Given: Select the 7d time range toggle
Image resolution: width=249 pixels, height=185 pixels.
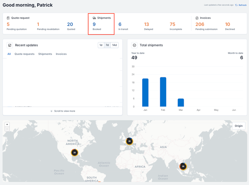Looking at the screenshot, I should [x=107, y=45].
